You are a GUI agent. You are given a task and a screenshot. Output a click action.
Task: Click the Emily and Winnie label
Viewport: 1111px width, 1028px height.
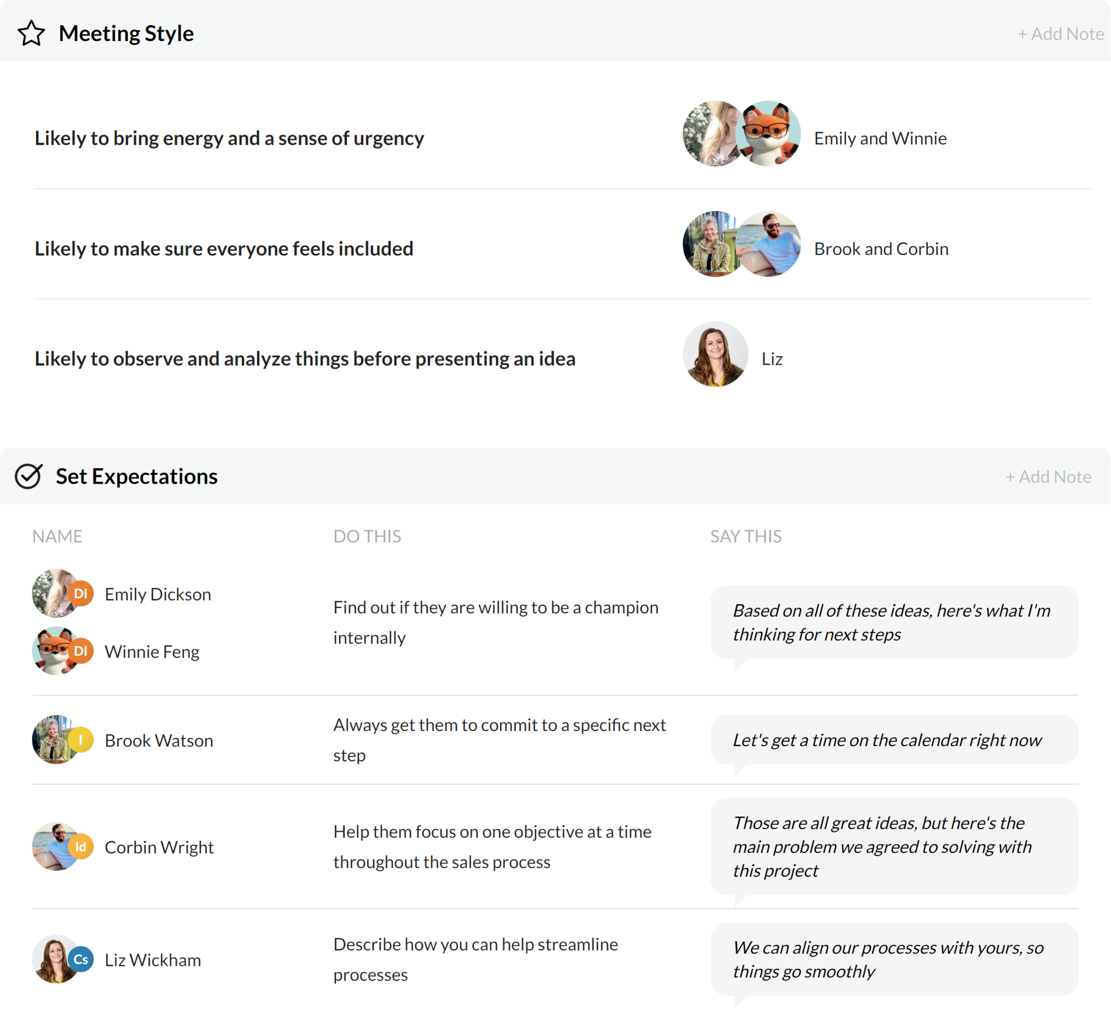(880, 139)
